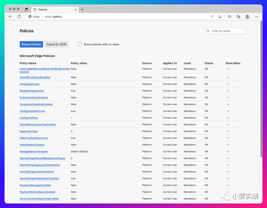This screenshot has width=267, height=208.
Task: Open ConfigureDoNotTrack policy link
Action: click(x=32, y=111)
